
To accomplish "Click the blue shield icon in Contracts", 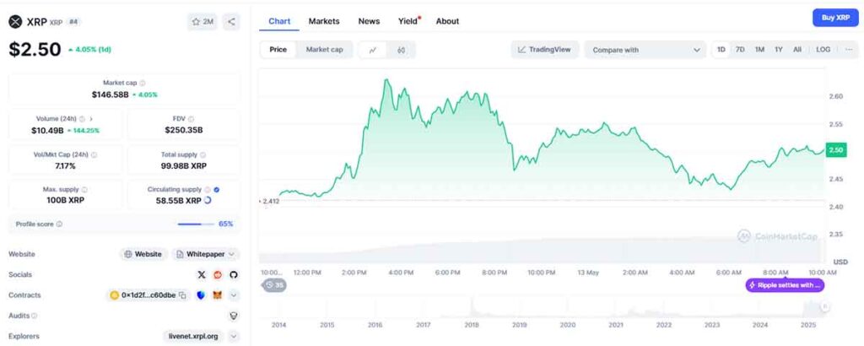I will coord(201,295).
